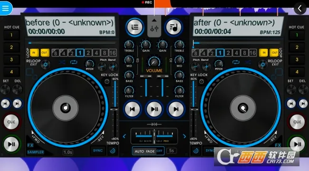
Task: Toggle left deck repeat loop icon
Action: coord(74,62)
